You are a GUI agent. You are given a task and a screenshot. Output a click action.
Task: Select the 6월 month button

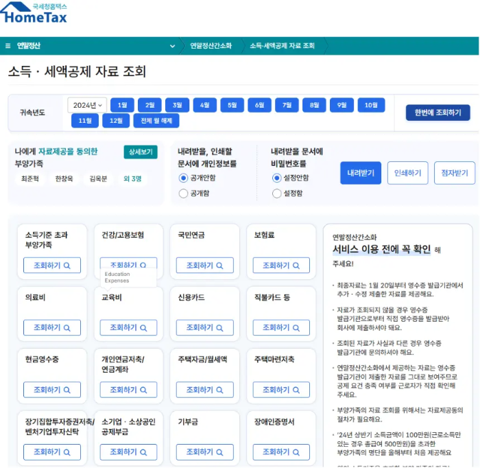259,106
